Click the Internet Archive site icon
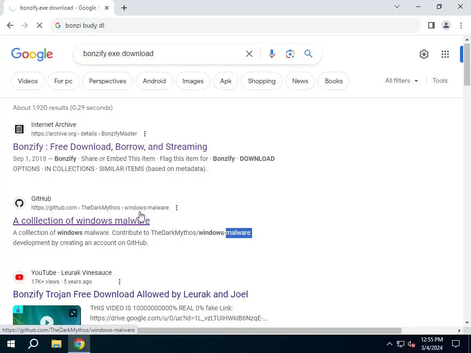 [x=19, y=129]
